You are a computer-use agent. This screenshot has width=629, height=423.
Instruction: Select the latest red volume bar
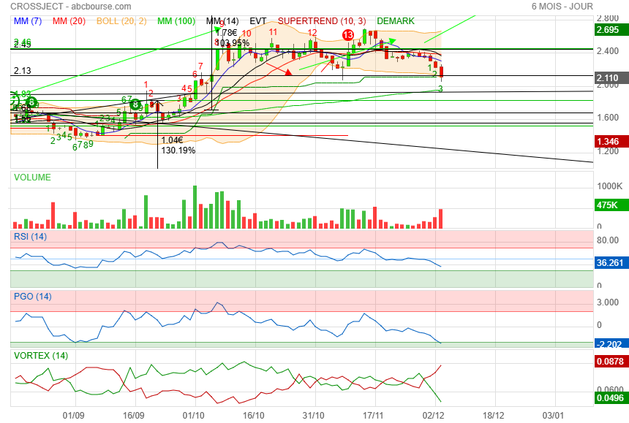point(440,218)
